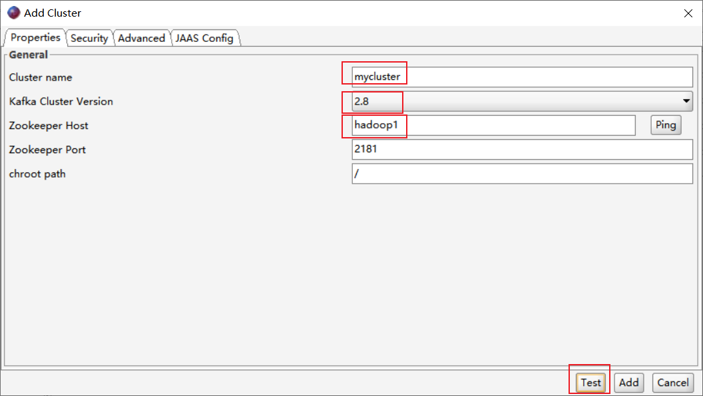Open the Security tab

89,39
